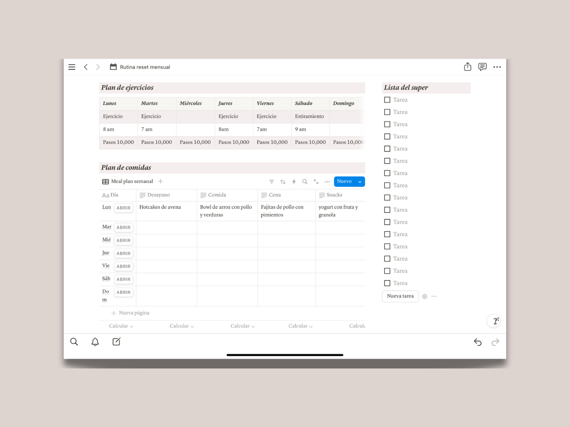Open the three-dot options next to Nueva tarea
The image size is (570, 427).
434,296
